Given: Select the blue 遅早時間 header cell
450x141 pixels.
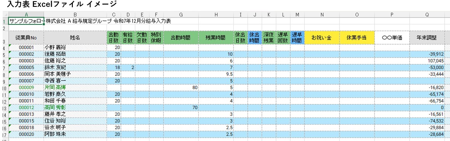Looking at the screenshot, I should tap(297, 37).
